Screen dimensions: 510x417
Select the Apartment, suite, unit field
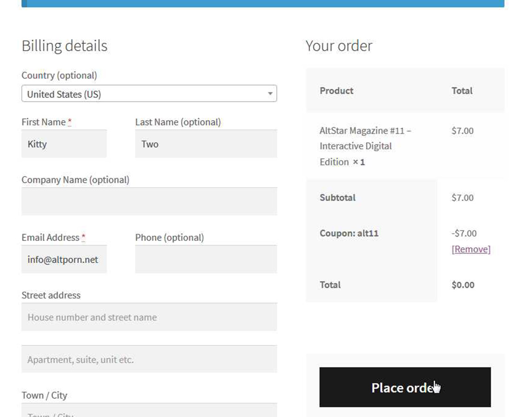click(x=149, y=359)
